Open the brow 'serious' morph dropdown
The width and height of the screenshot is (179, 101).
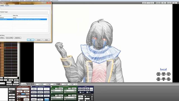(57, 98)
